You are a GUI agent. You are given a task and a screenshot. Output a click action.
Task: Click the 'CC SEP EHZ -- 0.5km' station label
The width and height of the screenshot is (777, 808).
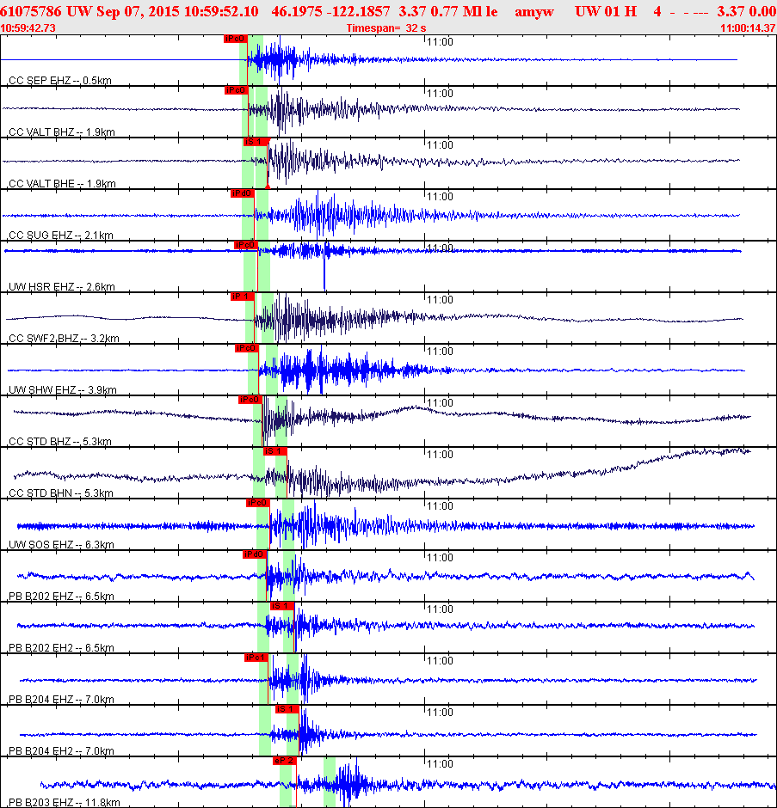(60, 81)
